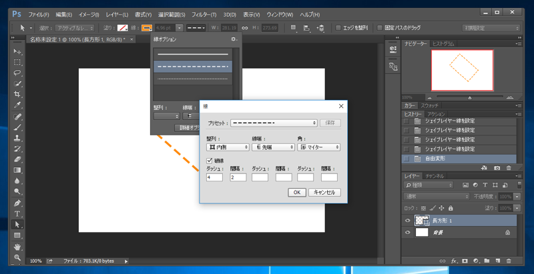This screenshot has height=274, width=534.
Task: Open the fill 塗り color swatch
Action: point(122,28)
